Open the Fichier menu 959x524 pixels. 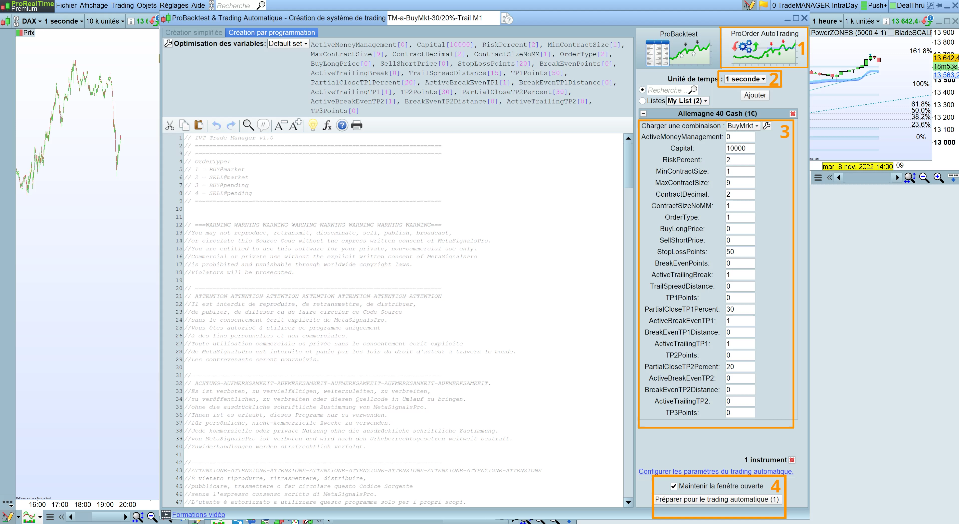pyautogui.click(x=66, y=5)
